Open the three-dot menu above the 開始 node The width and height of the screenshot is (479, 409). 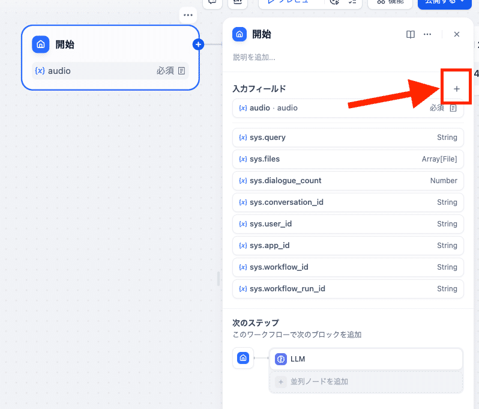coord(188,15)
